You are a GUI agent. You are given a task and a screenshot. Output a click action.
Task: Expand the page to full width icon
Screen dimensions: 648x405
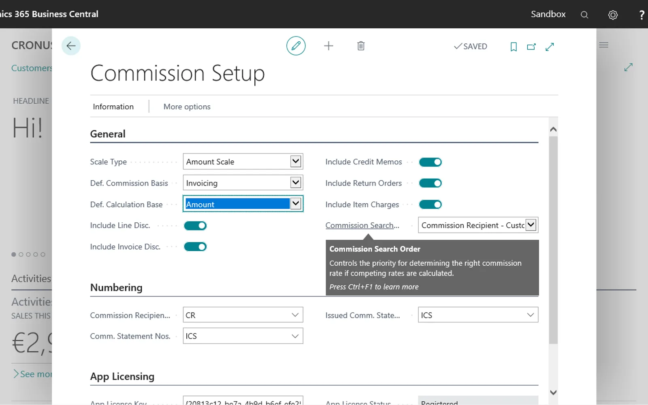(x=550, y=47)
